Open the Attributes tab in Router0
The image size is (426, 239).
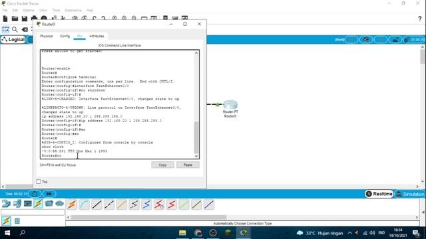click(x=97, y=36)
